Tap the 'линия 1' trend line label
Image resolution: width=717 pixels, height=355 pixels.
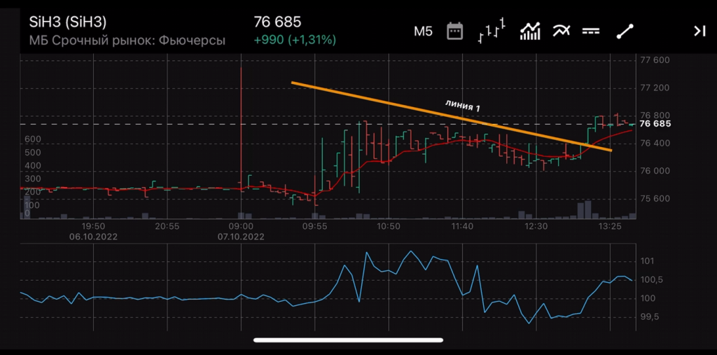click(463, 104)
